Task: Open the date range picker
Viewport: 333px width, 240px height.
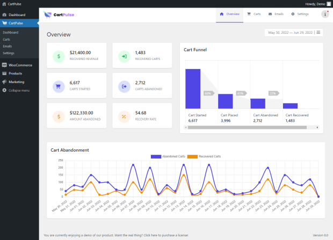Action: click(x=293, y=33)
